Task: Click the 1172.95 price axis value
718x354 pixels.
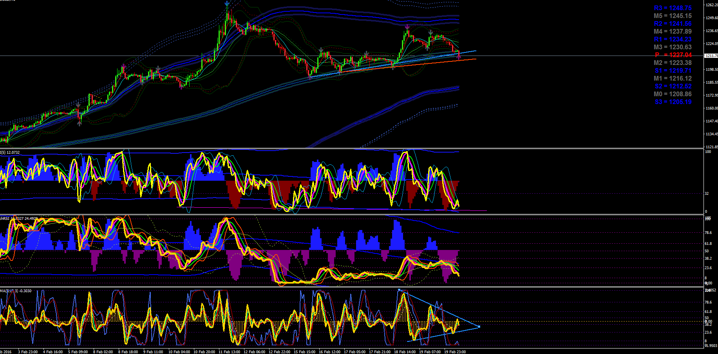Action: tap(712, 95)
